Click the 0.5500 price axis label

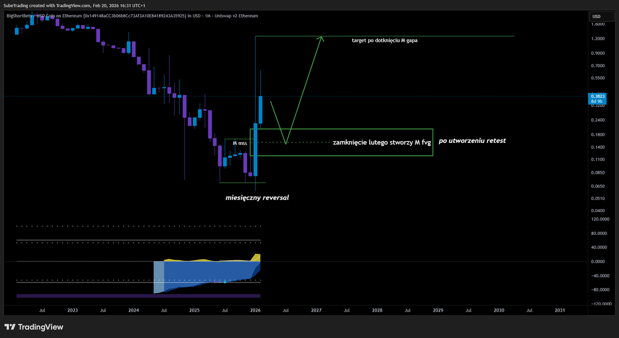598,78
